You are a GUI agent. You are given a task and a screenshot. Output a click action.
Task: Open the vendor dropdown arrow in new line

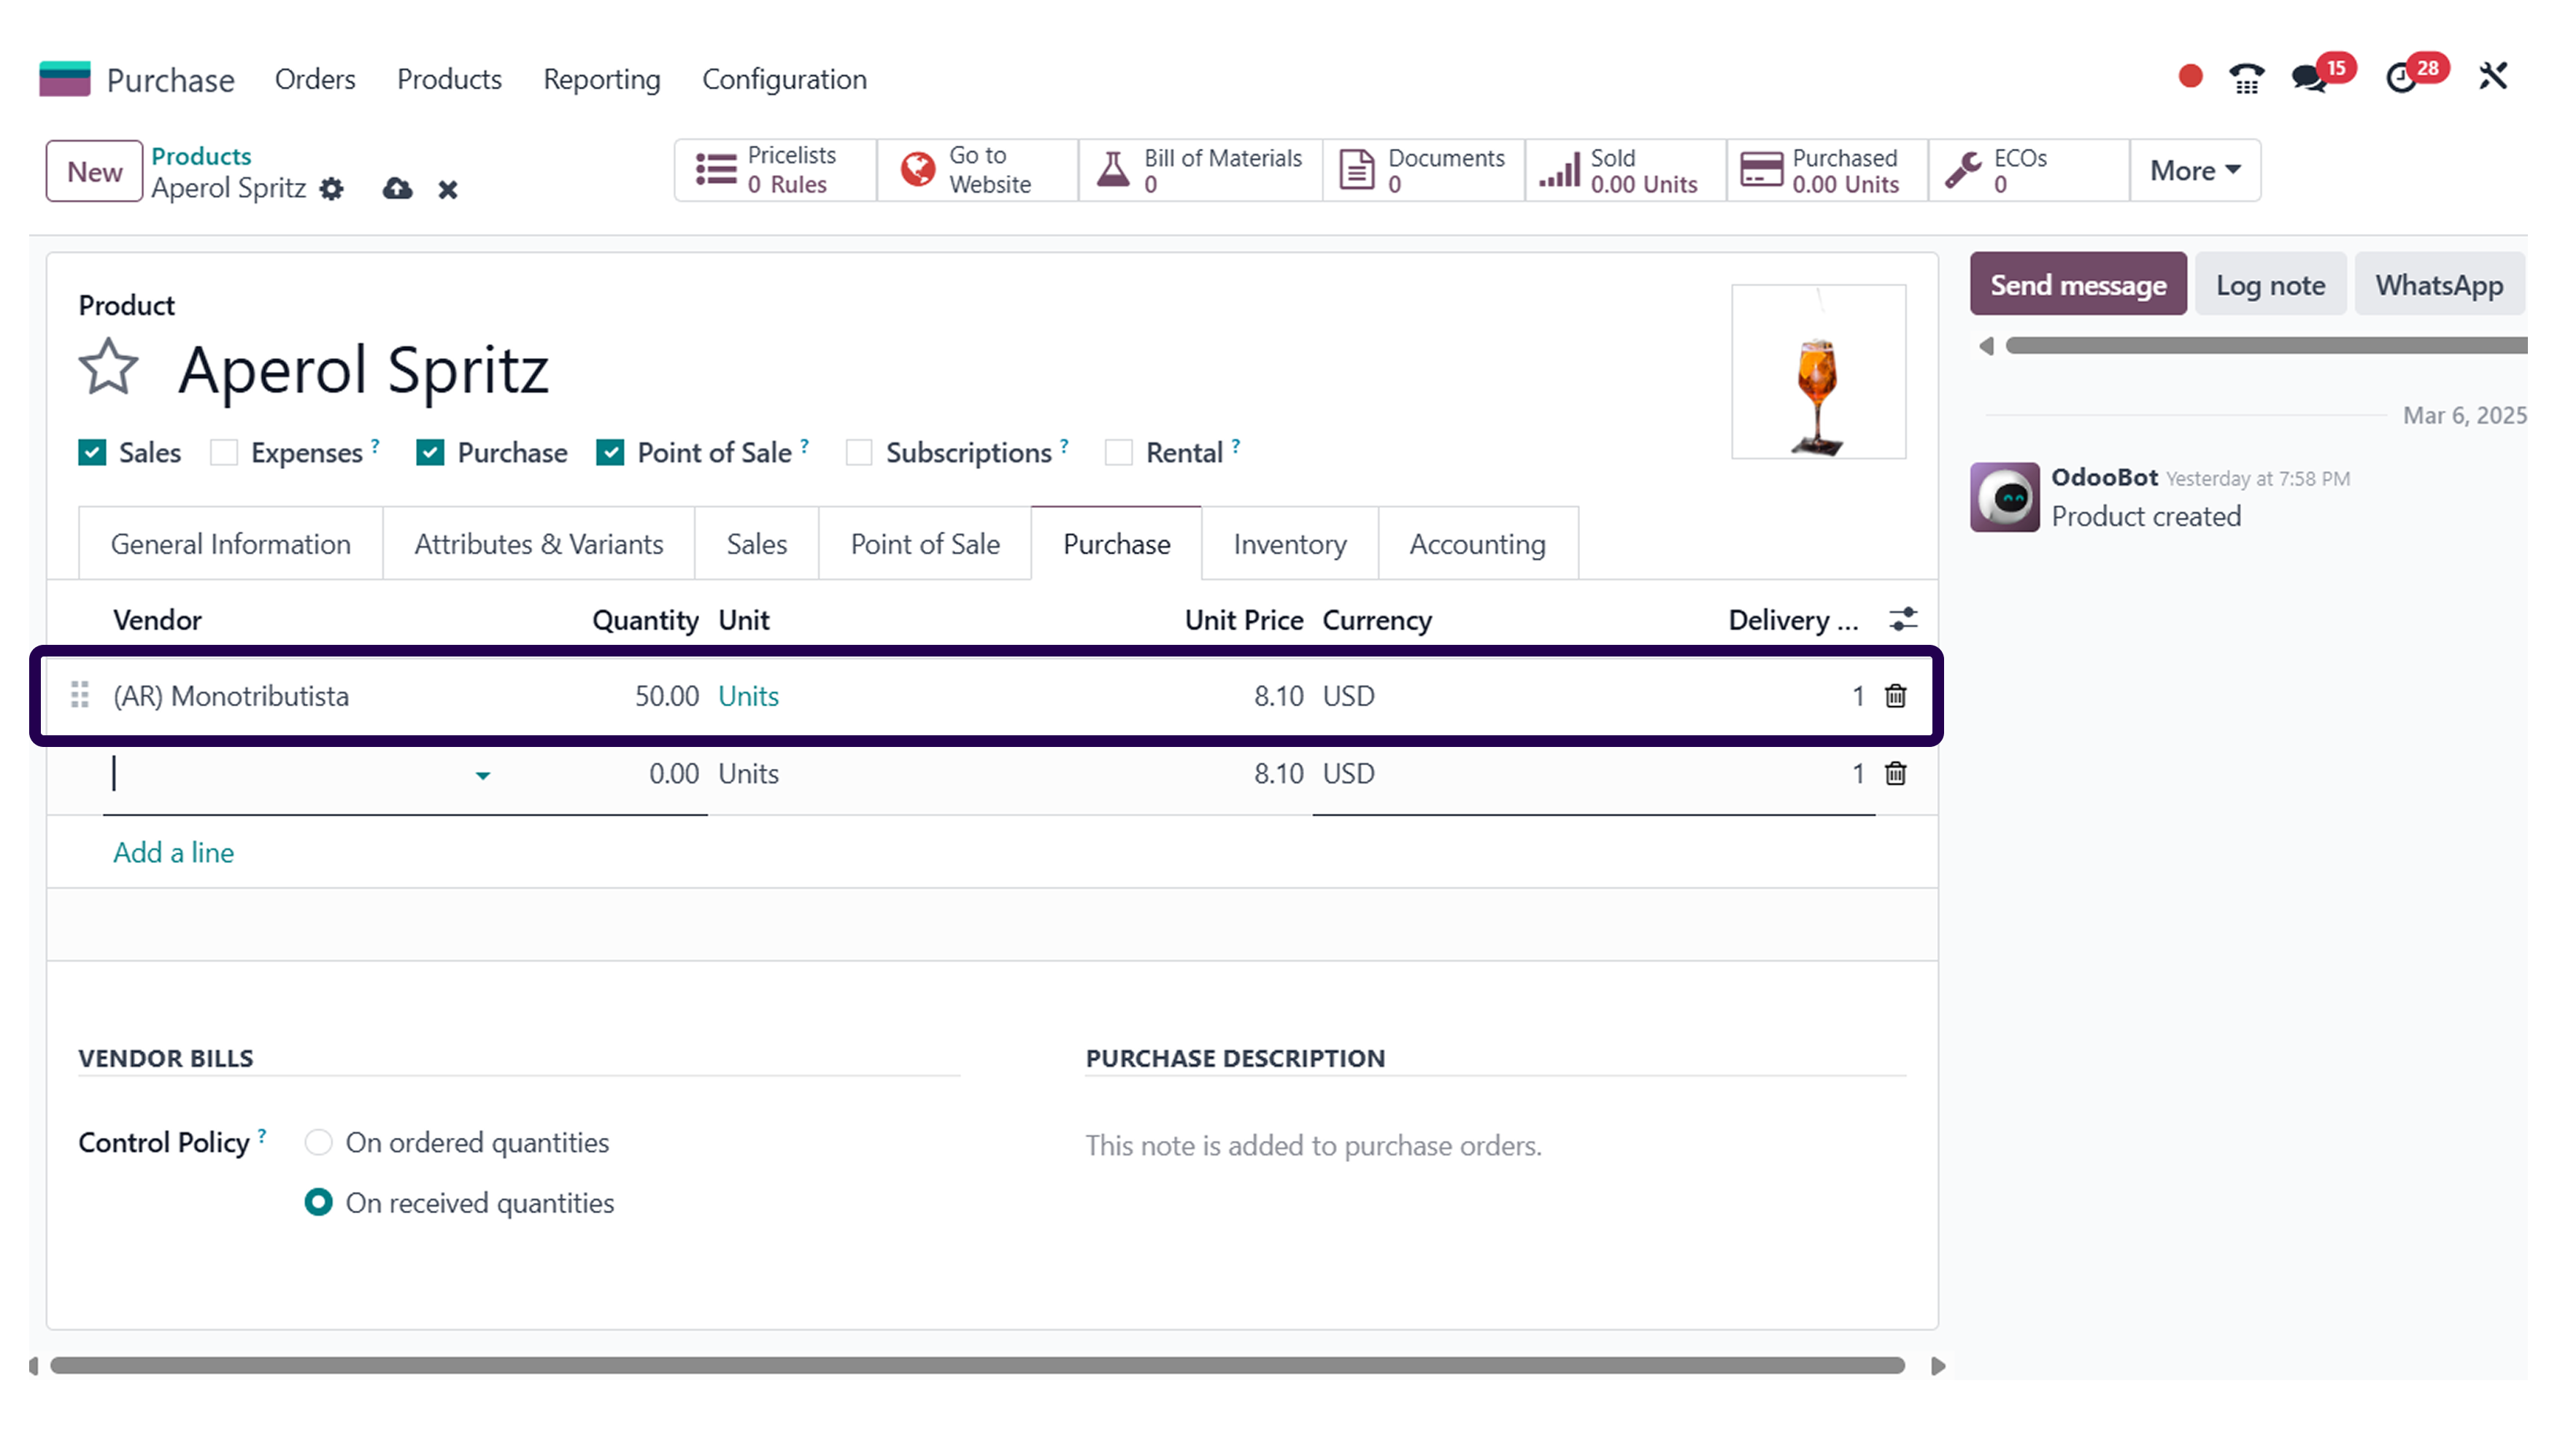coord(482,776)
